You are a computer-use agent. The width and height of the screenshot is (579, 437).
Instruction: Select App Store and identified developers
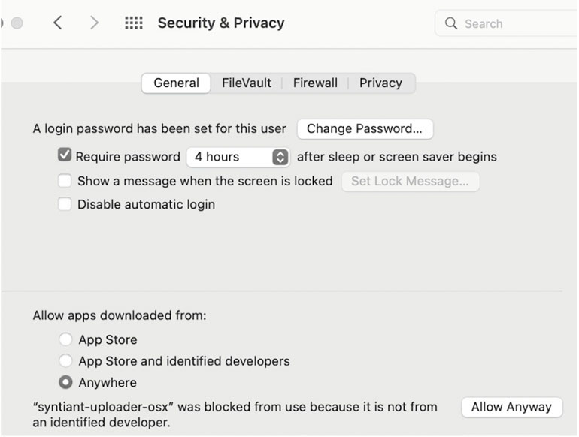[x=66, y=361]
